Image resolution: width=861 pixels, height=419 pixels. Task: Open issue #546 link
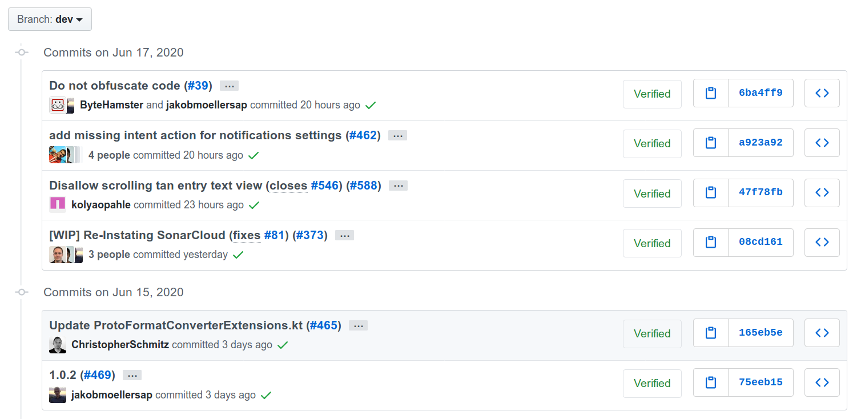tap(325, 186)
